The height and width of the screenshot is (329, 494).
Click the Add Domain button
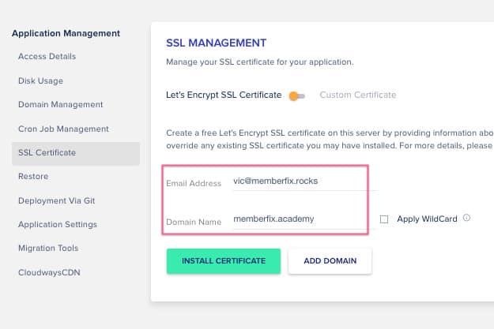(x=330, y=261)
